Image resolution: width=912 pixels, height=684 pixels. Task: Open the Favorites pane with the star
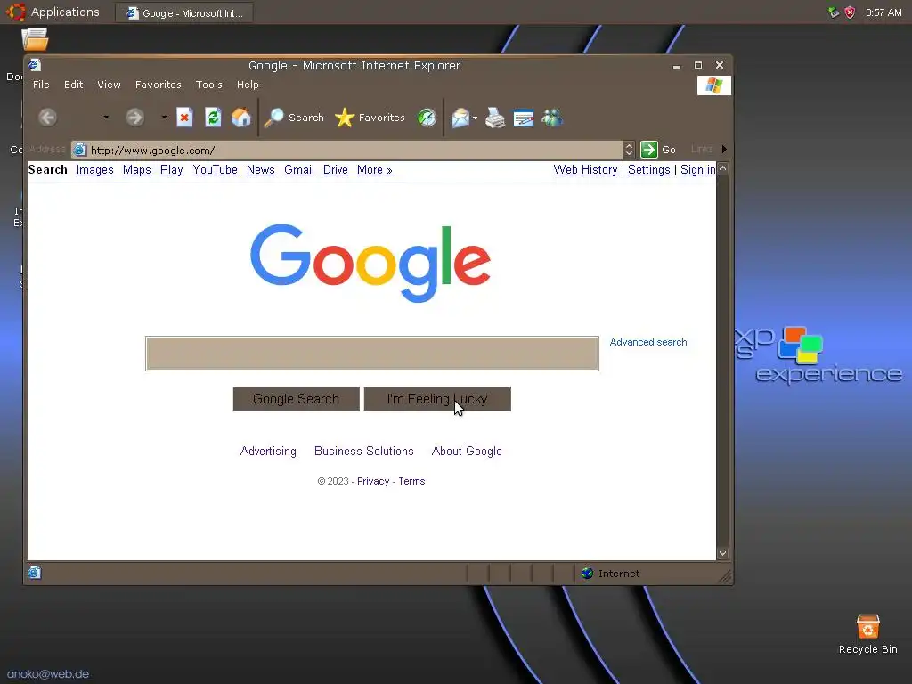pyautogui.click(x=370, y=118)
